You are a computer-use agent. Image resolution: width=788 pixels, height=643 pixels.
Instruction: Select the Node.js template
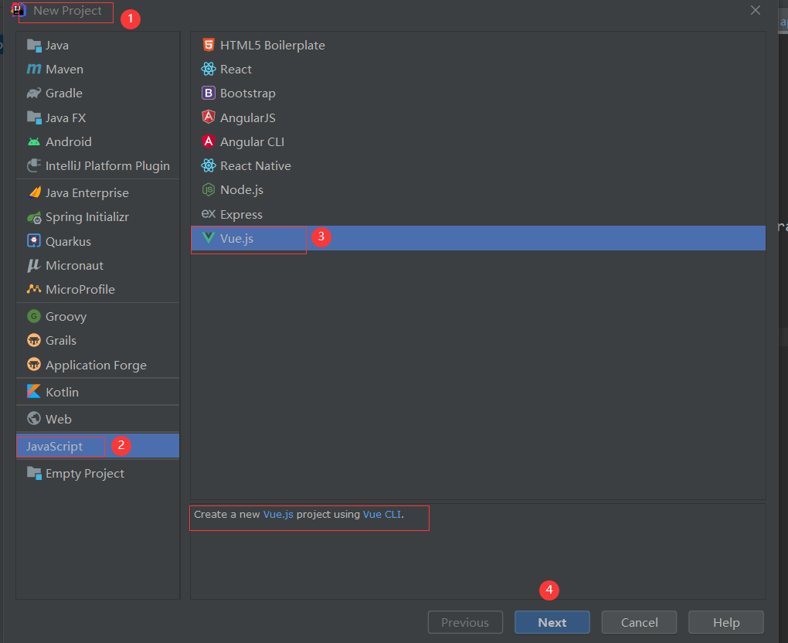coord(478,189)
